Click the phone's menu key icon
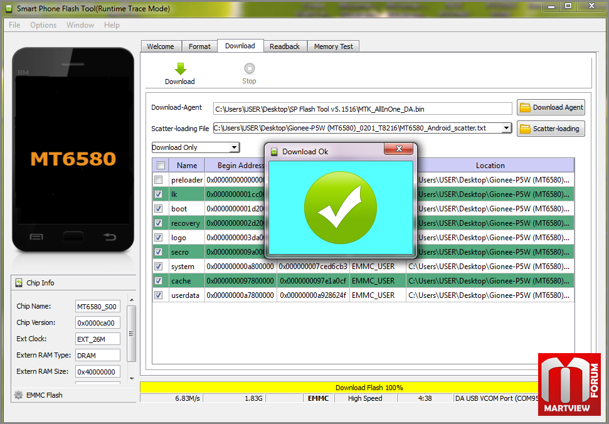The height and width of the screenshot is (424, 609). pyautogui.click(x=36, y=237)
